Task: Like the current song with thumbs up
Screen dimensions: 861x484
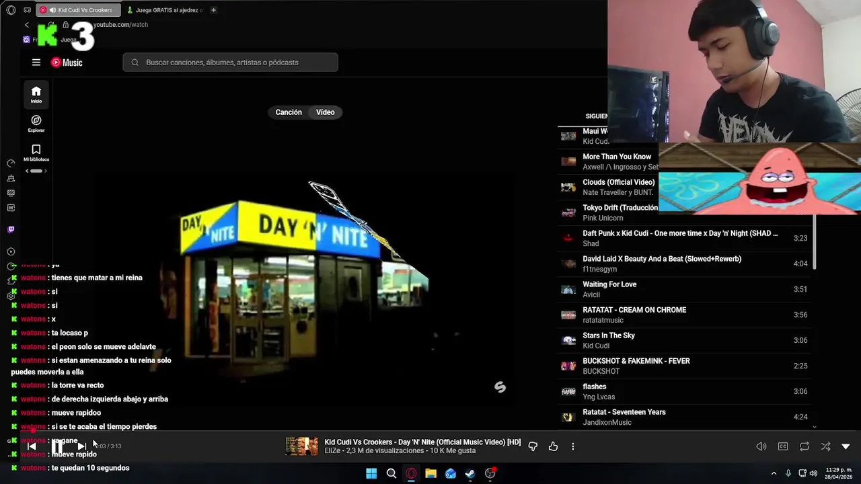Action: (553, 446)
